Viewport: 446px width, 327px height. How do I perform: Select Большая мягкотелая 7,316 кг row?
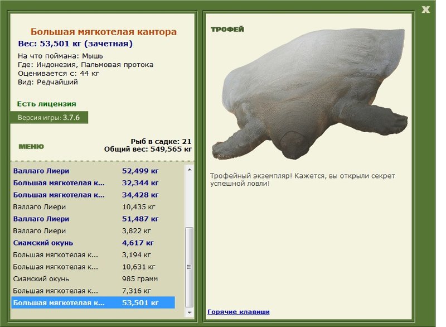(93, 291)
